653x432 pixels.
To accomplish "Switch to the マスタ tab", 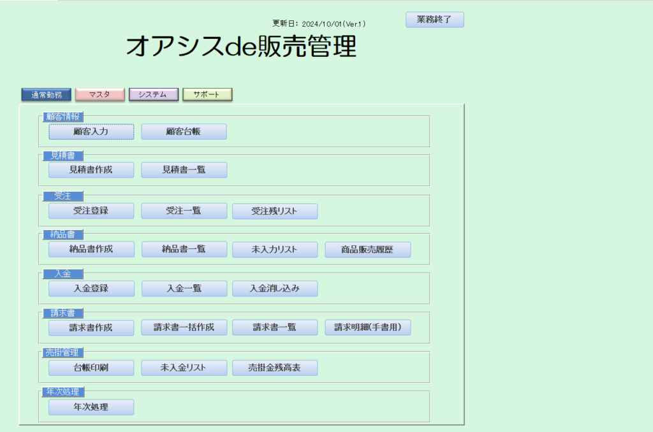I will [100, 94].
